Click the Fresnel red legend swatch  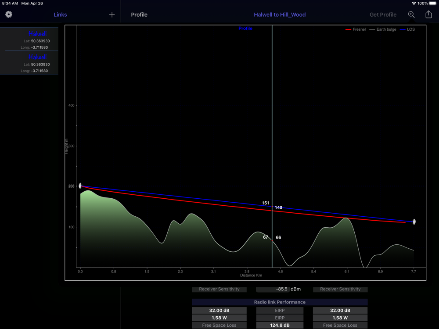pos(348,29)
